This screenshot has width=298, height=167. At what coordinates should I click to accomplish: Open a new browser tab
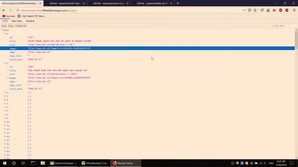[178, 3]
